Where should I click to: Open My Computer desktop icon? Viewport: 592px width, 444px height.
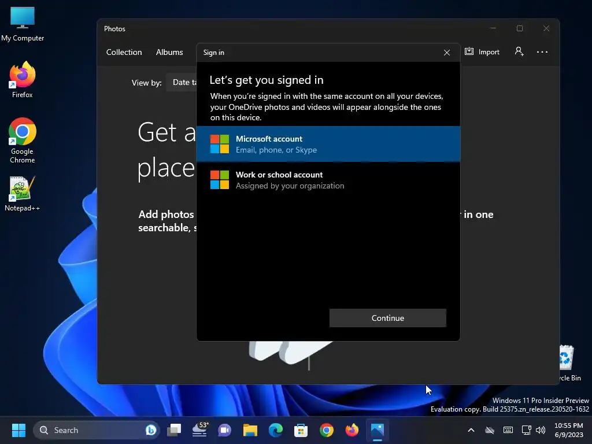[x=23, y=24]
